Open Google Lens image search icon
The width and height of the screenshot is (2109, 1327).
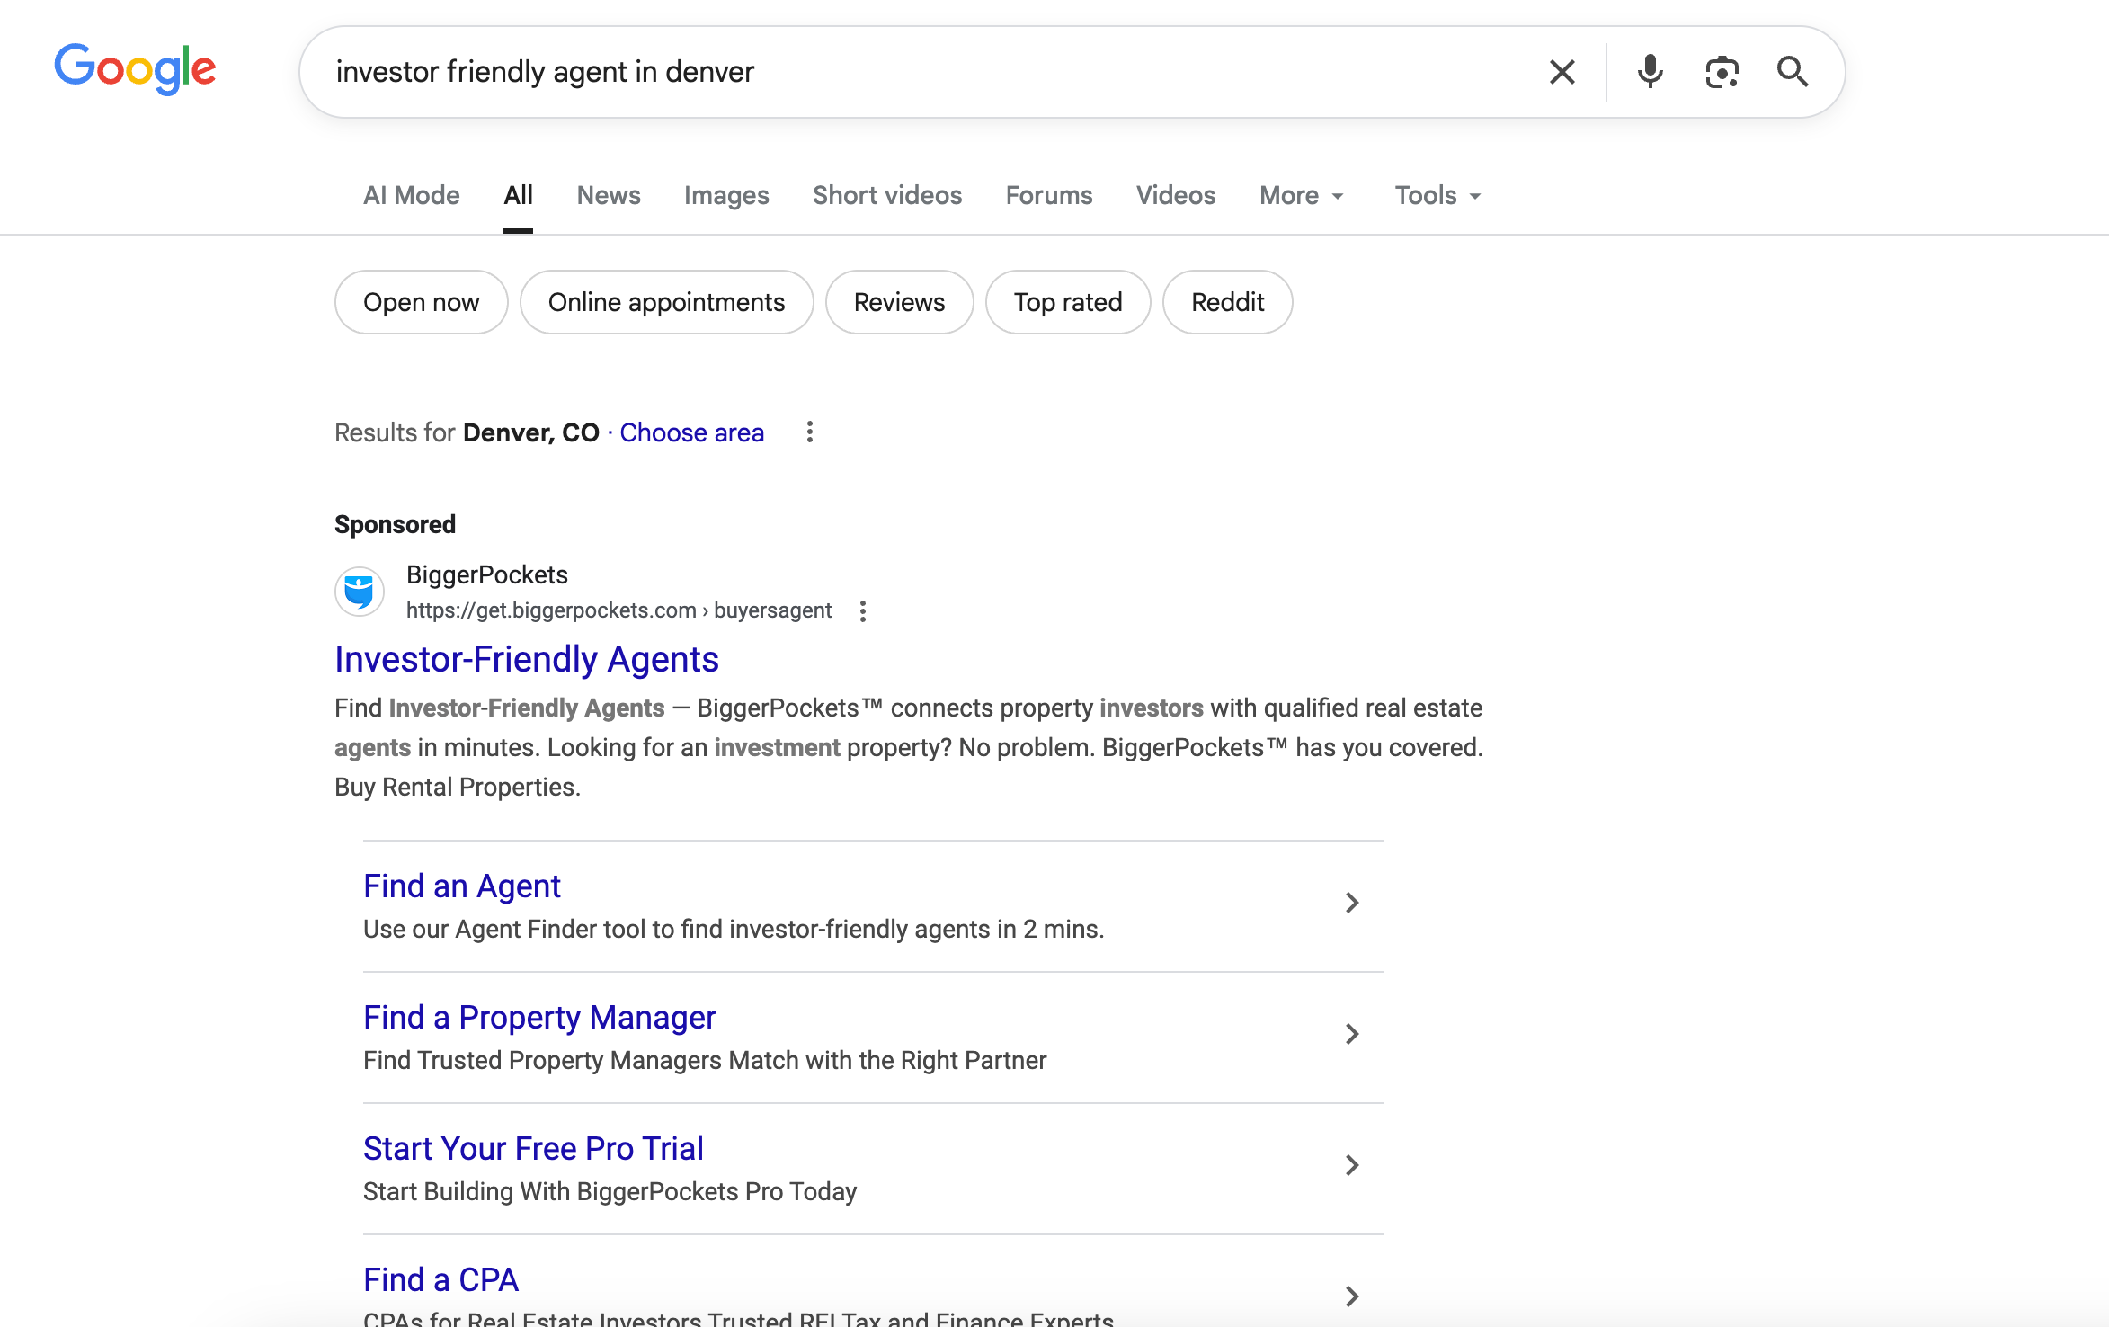[x=1722, y=72]
